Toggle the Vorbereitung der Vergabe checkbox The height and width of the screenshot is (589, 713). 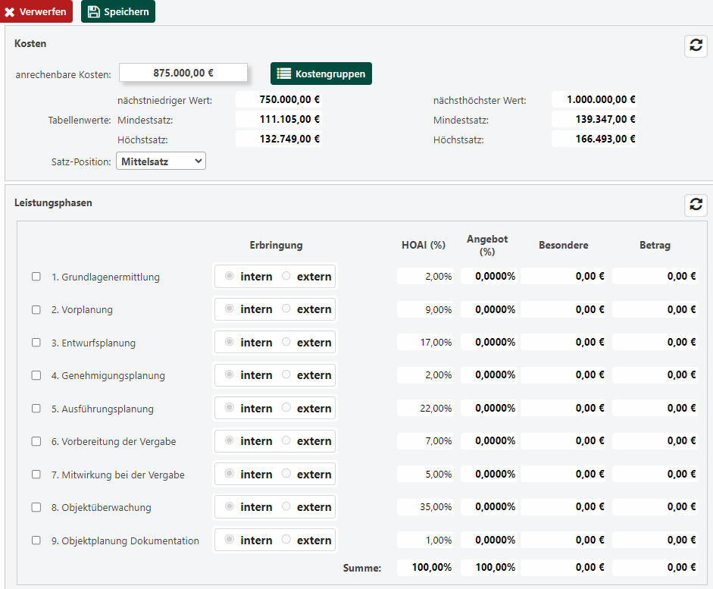point(36,441)
